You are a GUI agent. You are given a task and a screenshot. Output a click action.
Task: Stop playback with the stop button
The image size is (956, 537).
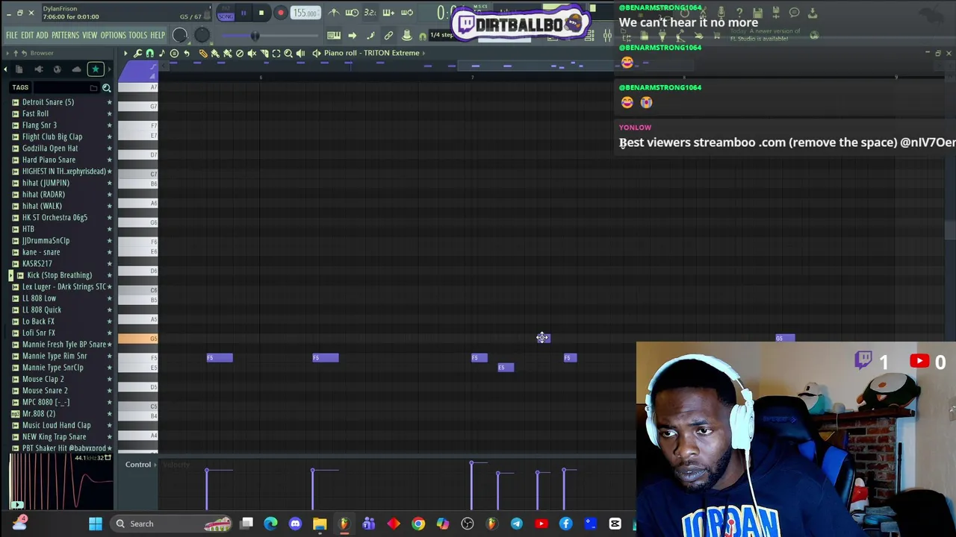261,13
